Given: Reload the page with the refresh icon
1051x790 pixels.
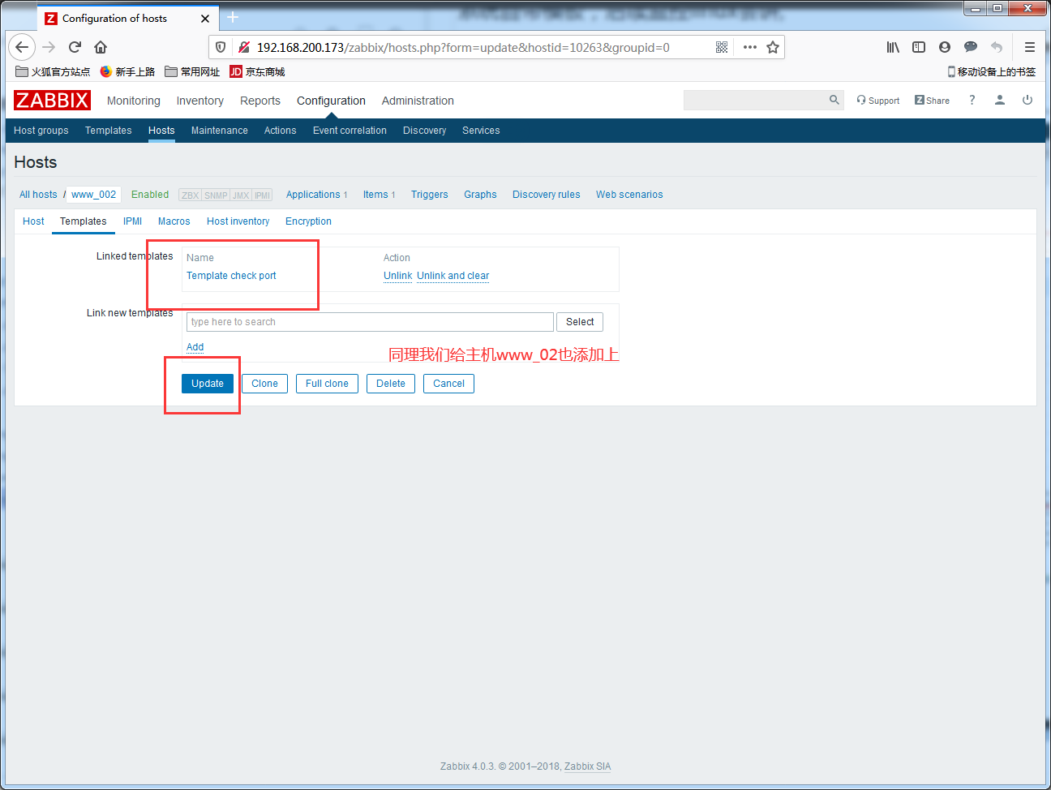Looking at the screenshot, I should click(x=75, y=47).
